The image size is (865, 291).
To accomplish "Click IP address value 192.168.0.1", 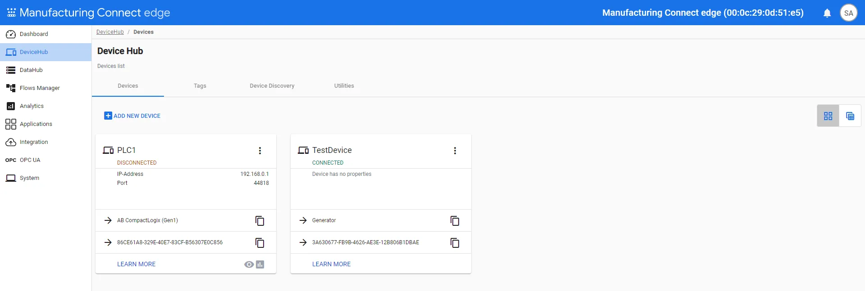I will (255, 174).
